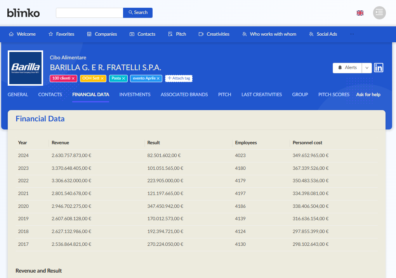Click the Search button
396x278 pixels.
(x=138, y=13)
